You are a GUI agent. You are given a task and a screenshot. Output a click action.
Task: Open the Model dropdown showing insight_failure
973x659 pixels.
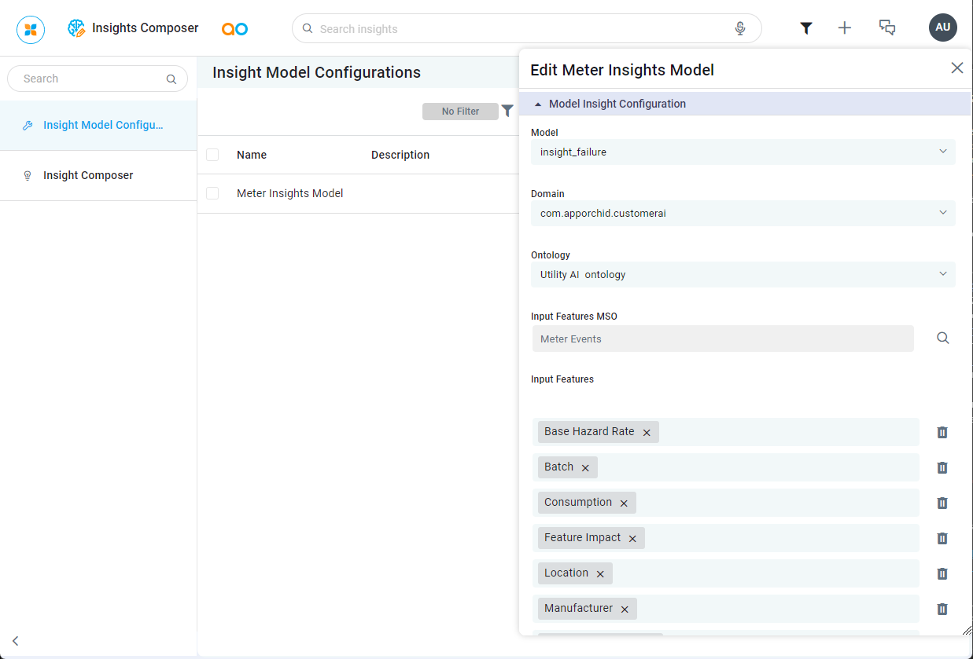coord(743,152)
